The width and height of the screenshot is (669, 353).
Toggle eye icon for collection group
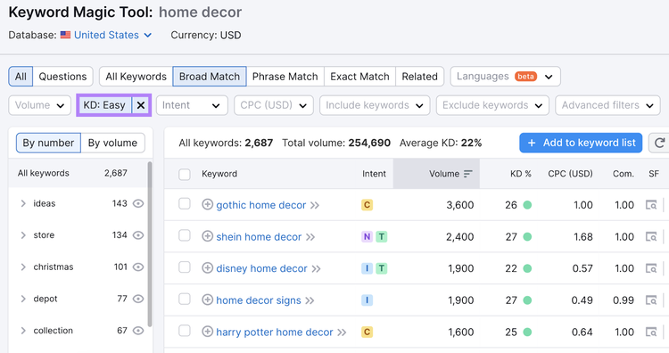pos(137,331)
